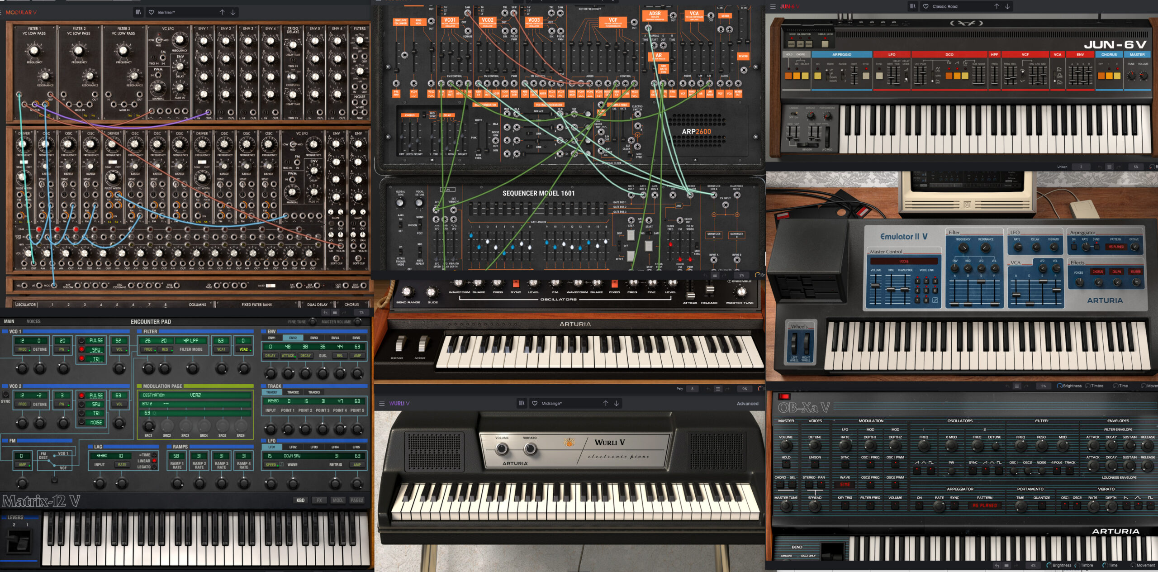Click CHORUS effect button in Emulator II V
Viewport: 1158px width, 572px height.
click(1098, 272)
